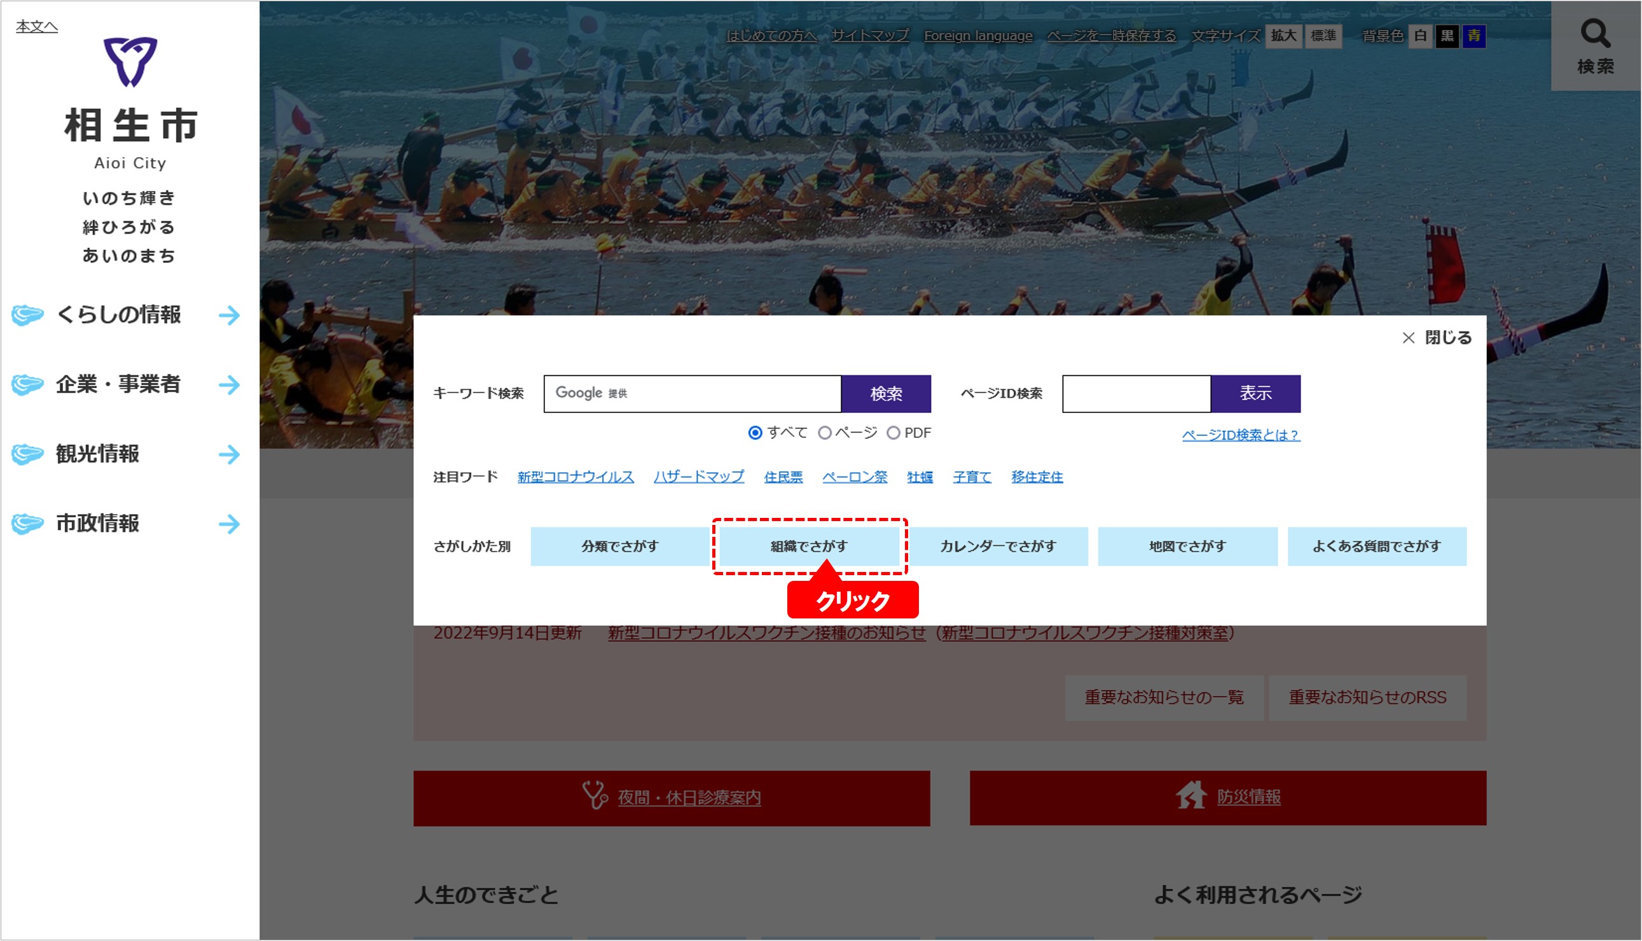
Task: Click the oyster icon next to 観光情報
Action: pos(27,454)
